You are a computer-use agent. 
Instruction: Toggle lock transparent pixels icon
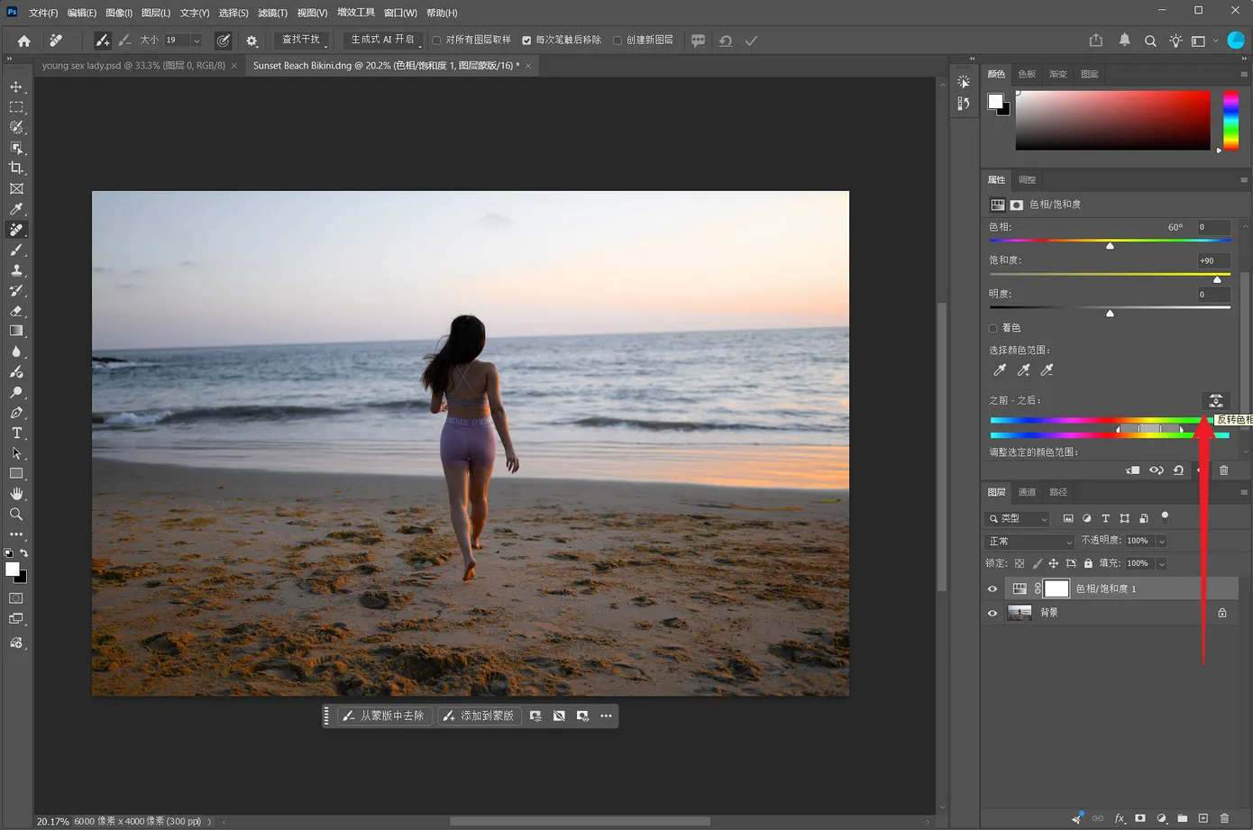pos(1020,563)
